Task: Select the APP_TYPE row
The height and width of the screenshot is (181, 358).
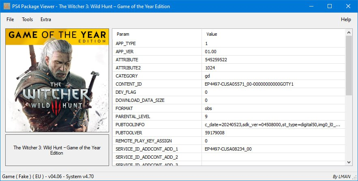Action: 229,43
